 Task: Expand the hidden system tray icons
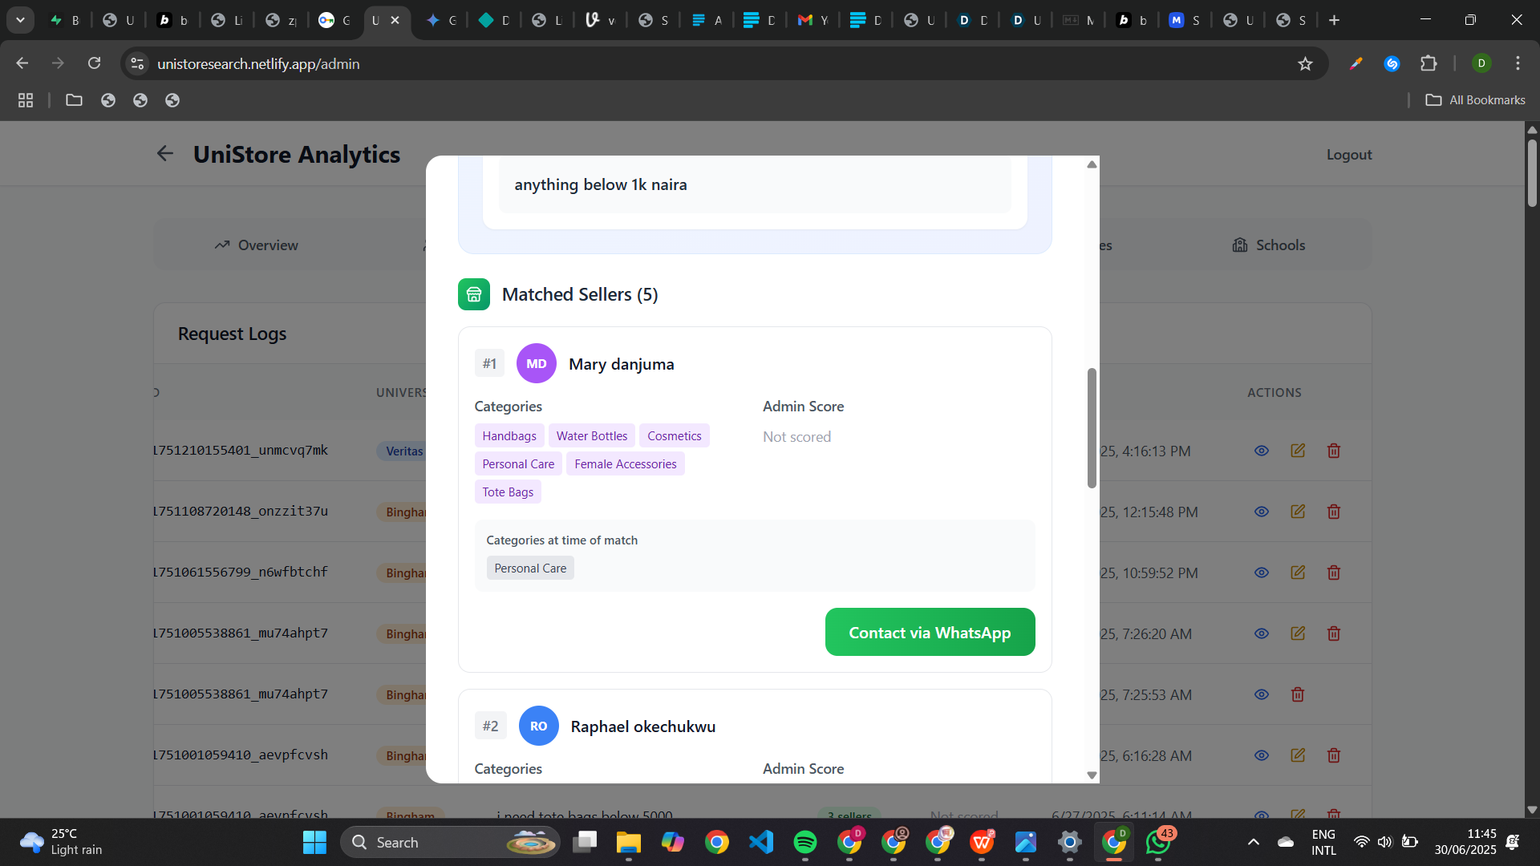1254,842
